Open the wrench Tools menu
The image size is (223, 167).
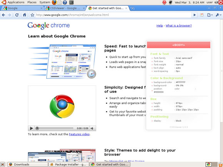coord(218,15)
